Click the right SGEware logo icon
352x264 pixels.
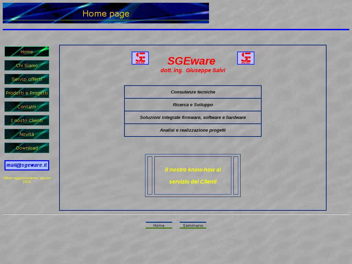(x=246, y=58)
